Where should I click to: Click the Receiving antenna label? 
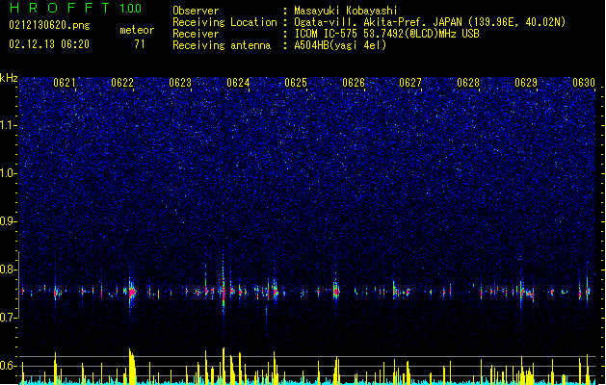222,45
